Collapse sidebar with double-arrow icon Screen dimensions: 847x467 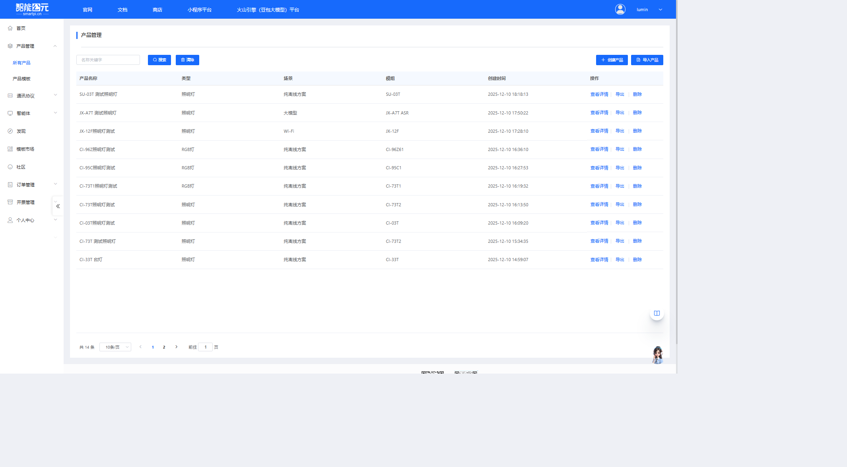[58, 206]
